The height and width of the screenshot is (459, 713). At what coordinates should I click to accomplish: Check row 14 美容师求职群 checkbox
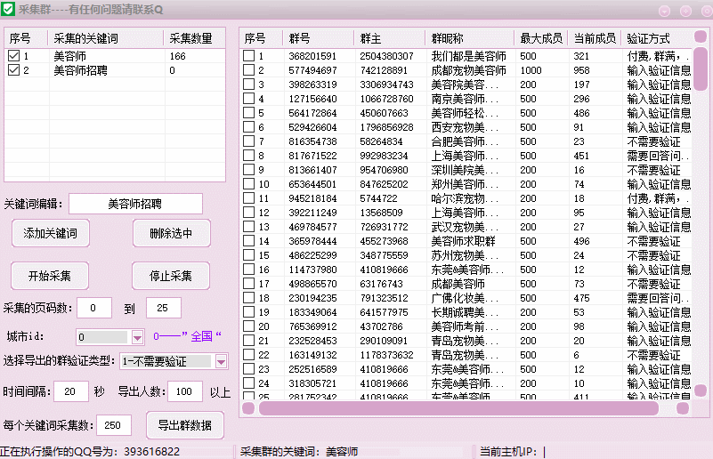coord(248,240)
